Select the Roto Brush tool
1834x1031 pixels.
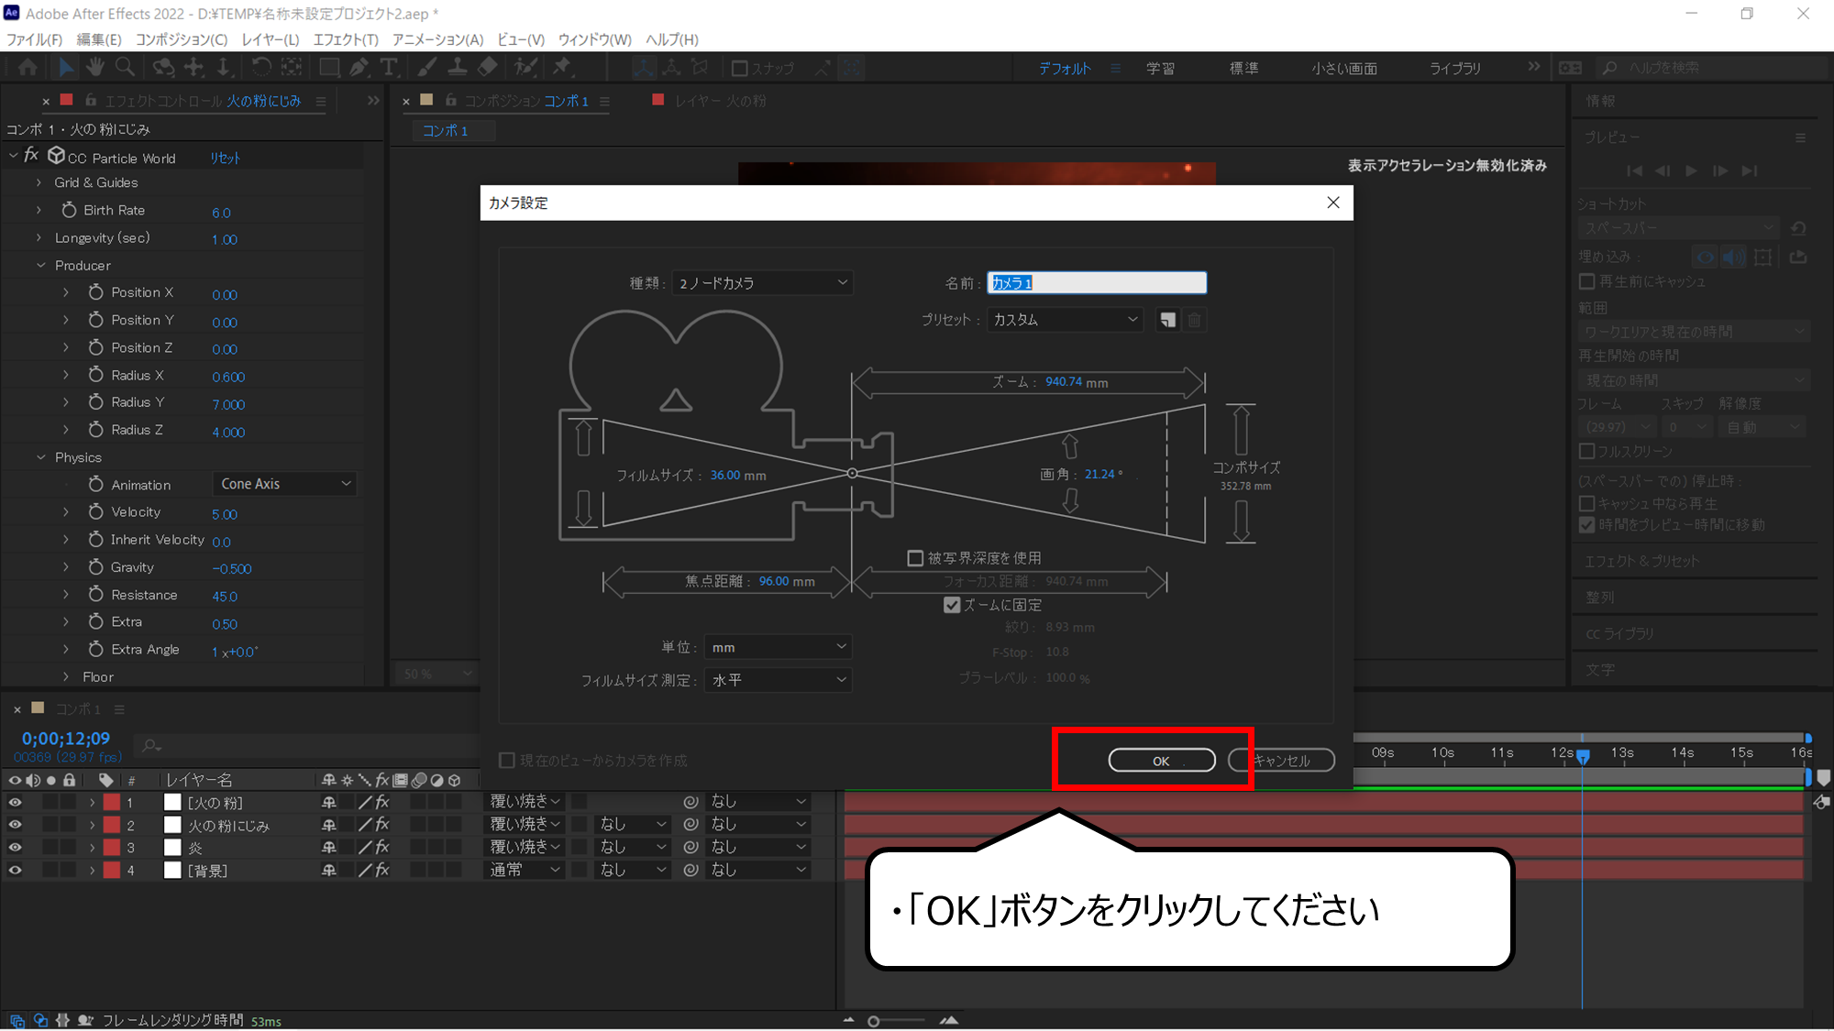point(525,67)
